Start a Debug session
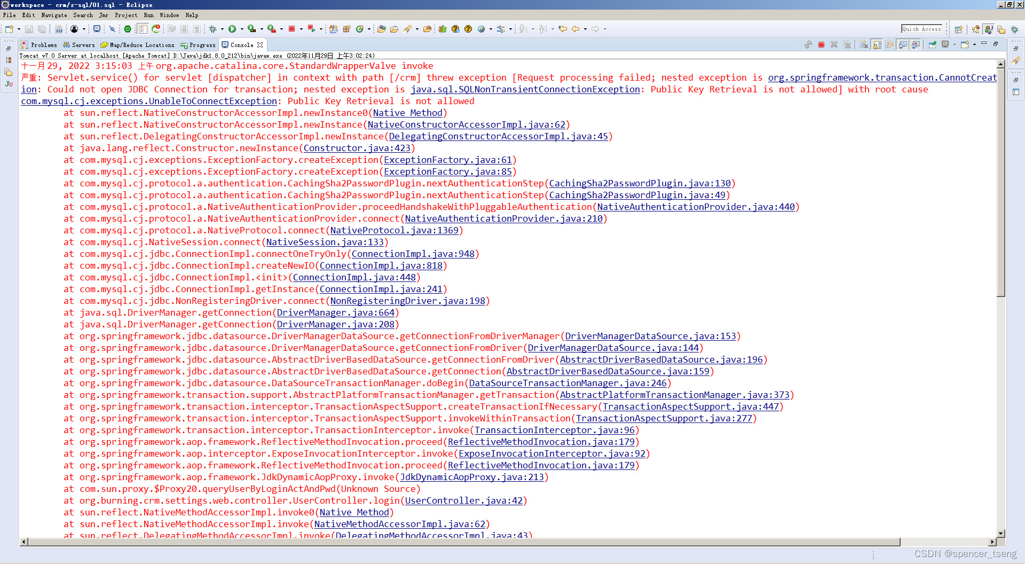Viewport: 1025px width, 564px height. pyautogui.click(x=213, y=29)
